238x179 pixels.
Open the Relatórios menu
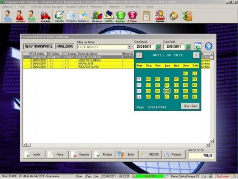(114, 7)
